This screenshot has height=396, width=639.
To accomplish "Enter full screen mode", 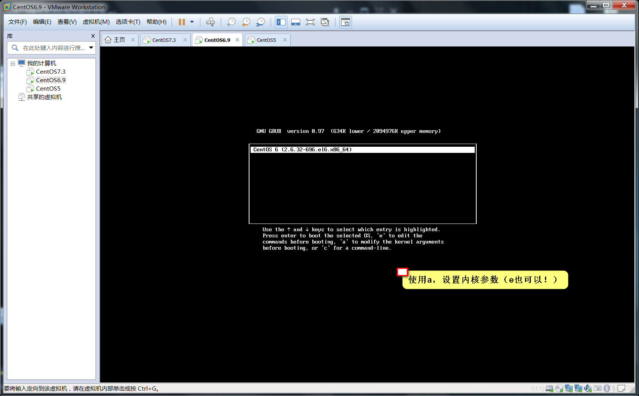I will point(310,22).
